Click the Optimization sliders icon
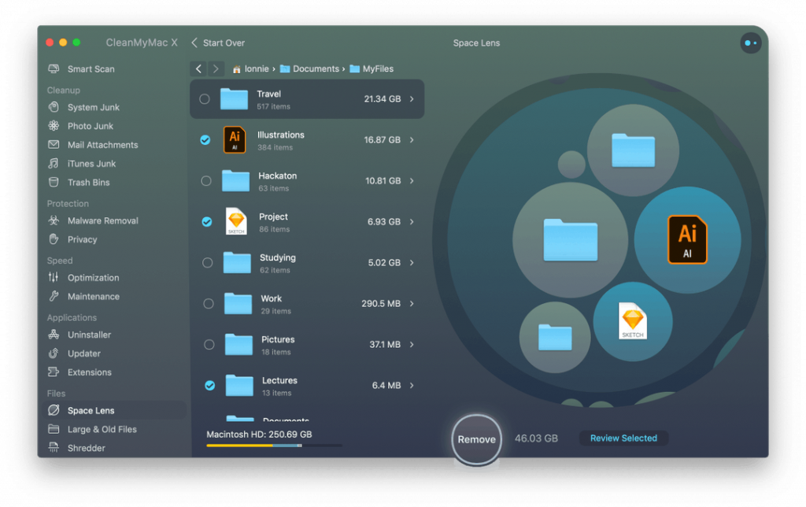This screenshot has width=806, height=507. [x=54, y=278]
